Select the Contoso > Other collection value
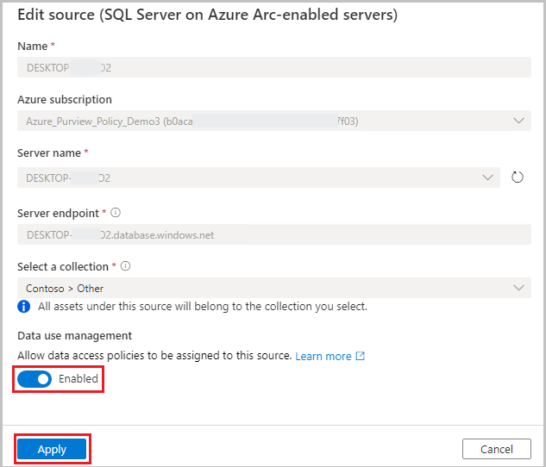This screenshot has width=546, height=467. (65, 289)
